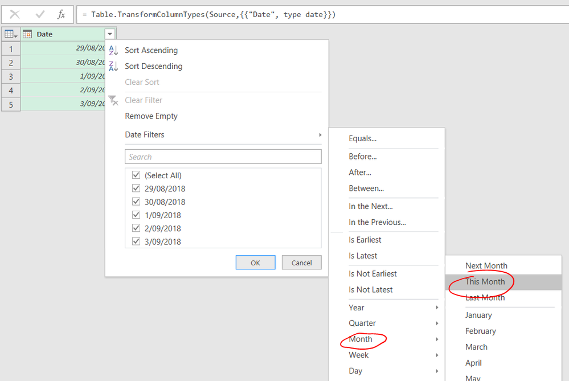This screenshot has width=569, height=381.
Task: Click the 29/08 date cell in row 1
Action: pos(63,48)
